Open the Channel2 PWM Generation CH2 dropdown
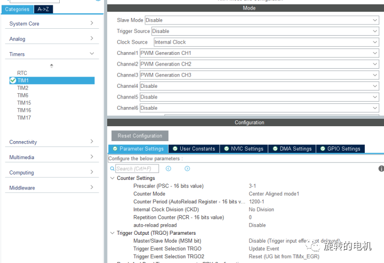 pos(259,64)
